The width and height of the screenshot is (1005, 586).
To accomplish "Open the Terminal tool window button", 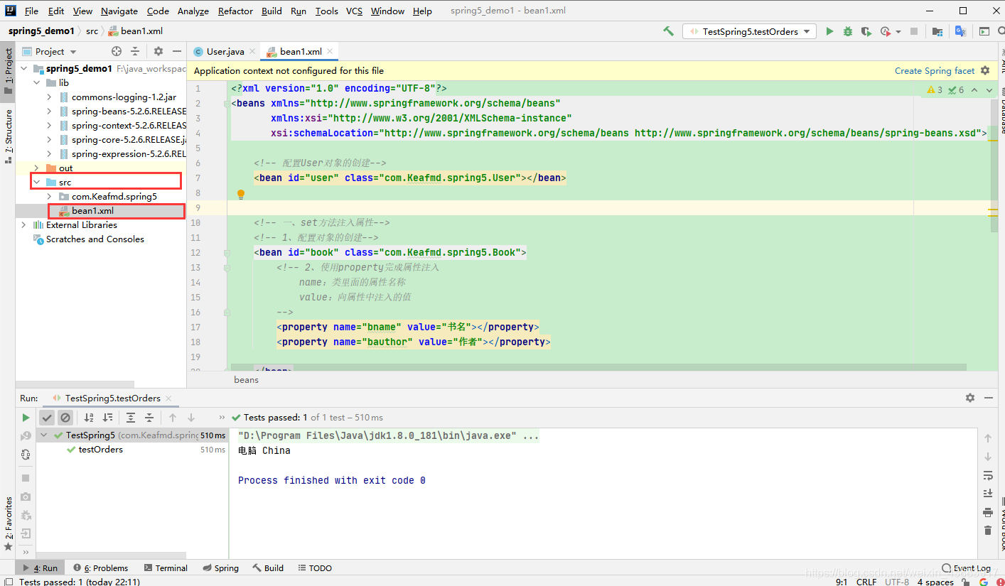I will [x=166, y=568].
